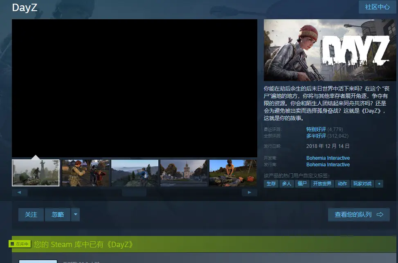Select the soldier-and-statue thumbnail
This screenshot has height=263, width=398.
pyautogui.click(x=36, y=173)
